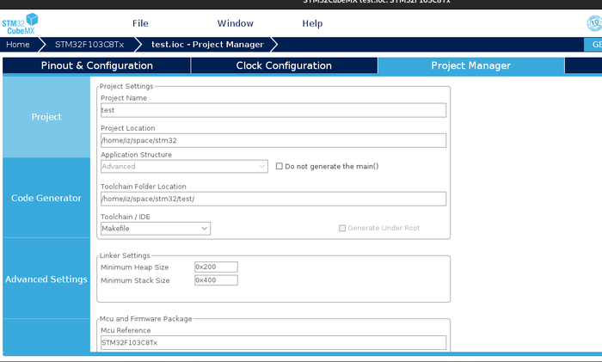The width and height of the screenshot is (602, 362).
Task: Go to Home breadcrumb
Action: click(x=18, y=45)
